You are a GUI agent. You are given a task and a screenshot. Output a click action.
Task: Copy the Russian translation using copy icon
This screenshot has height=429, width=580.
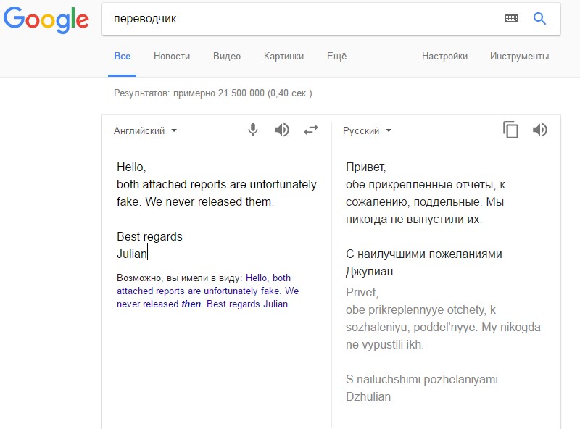point(511,130)
